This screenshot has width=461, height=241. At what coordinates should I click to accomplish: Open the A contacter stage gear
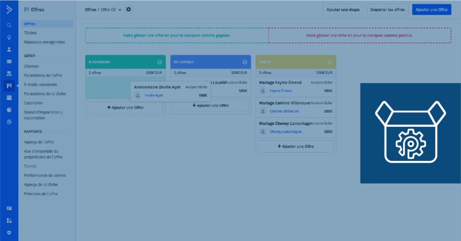[x=159, y=62]
